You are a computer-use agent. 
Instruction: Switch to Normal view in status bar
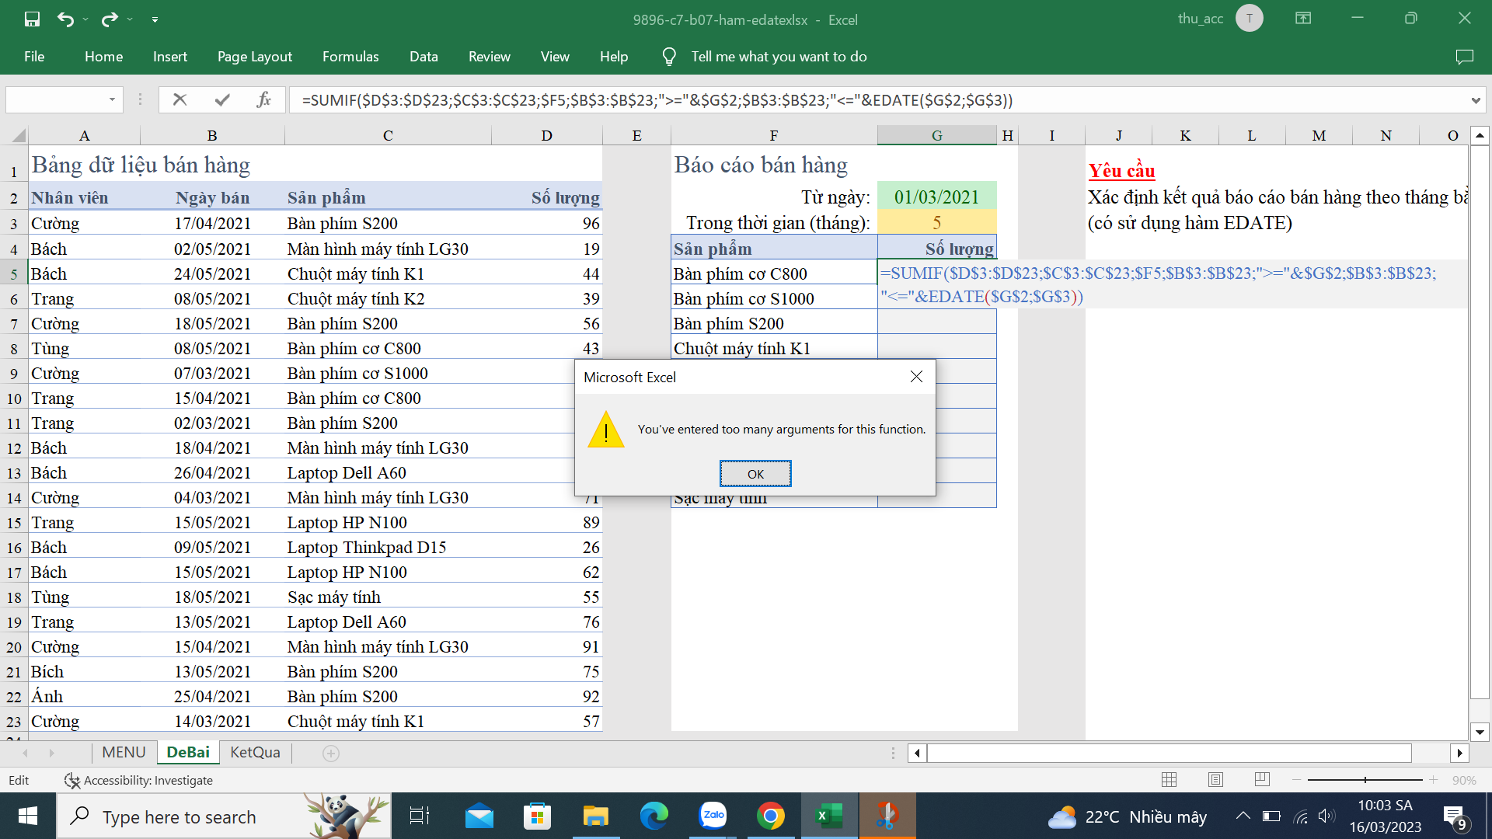pos(1169,780)
